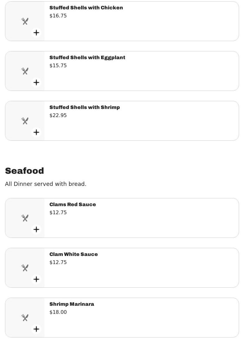Select the $22.95 Stuffed Shells with Shrimp price
Viewport: 244px width, 340px height.
tap(58, 115)
